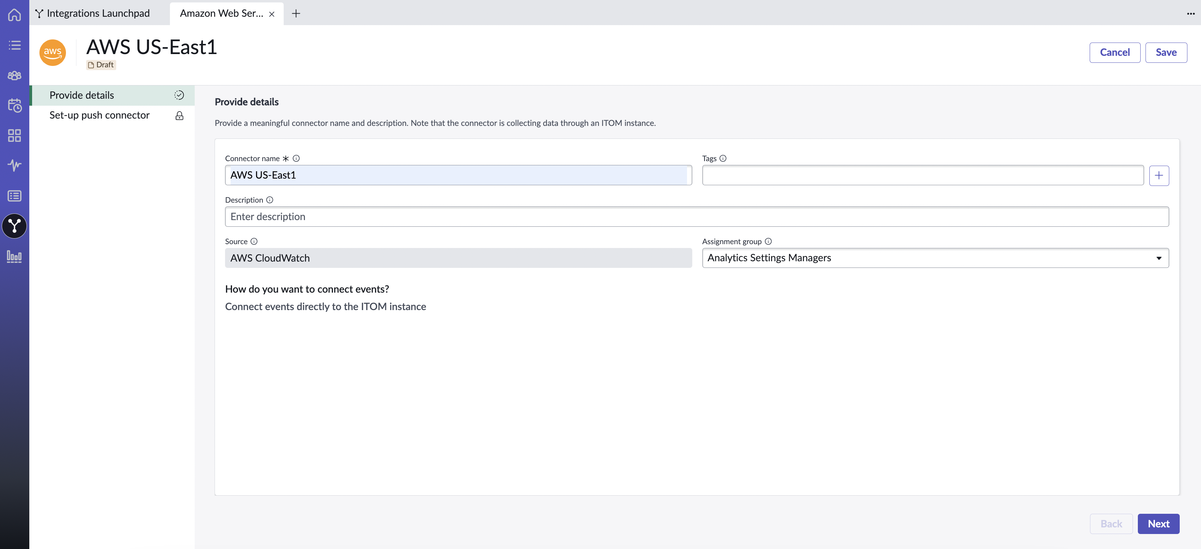Open the Home icon in sidebar

tap(14, 15)
